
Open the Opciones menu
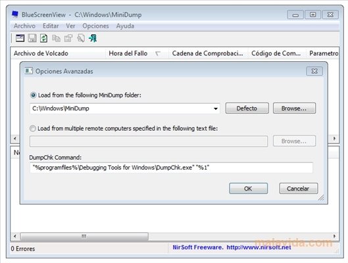pos(95,26)
